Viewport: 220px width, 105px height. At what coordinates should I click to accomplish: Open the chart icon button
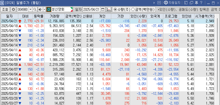click(x=109, y=9)
